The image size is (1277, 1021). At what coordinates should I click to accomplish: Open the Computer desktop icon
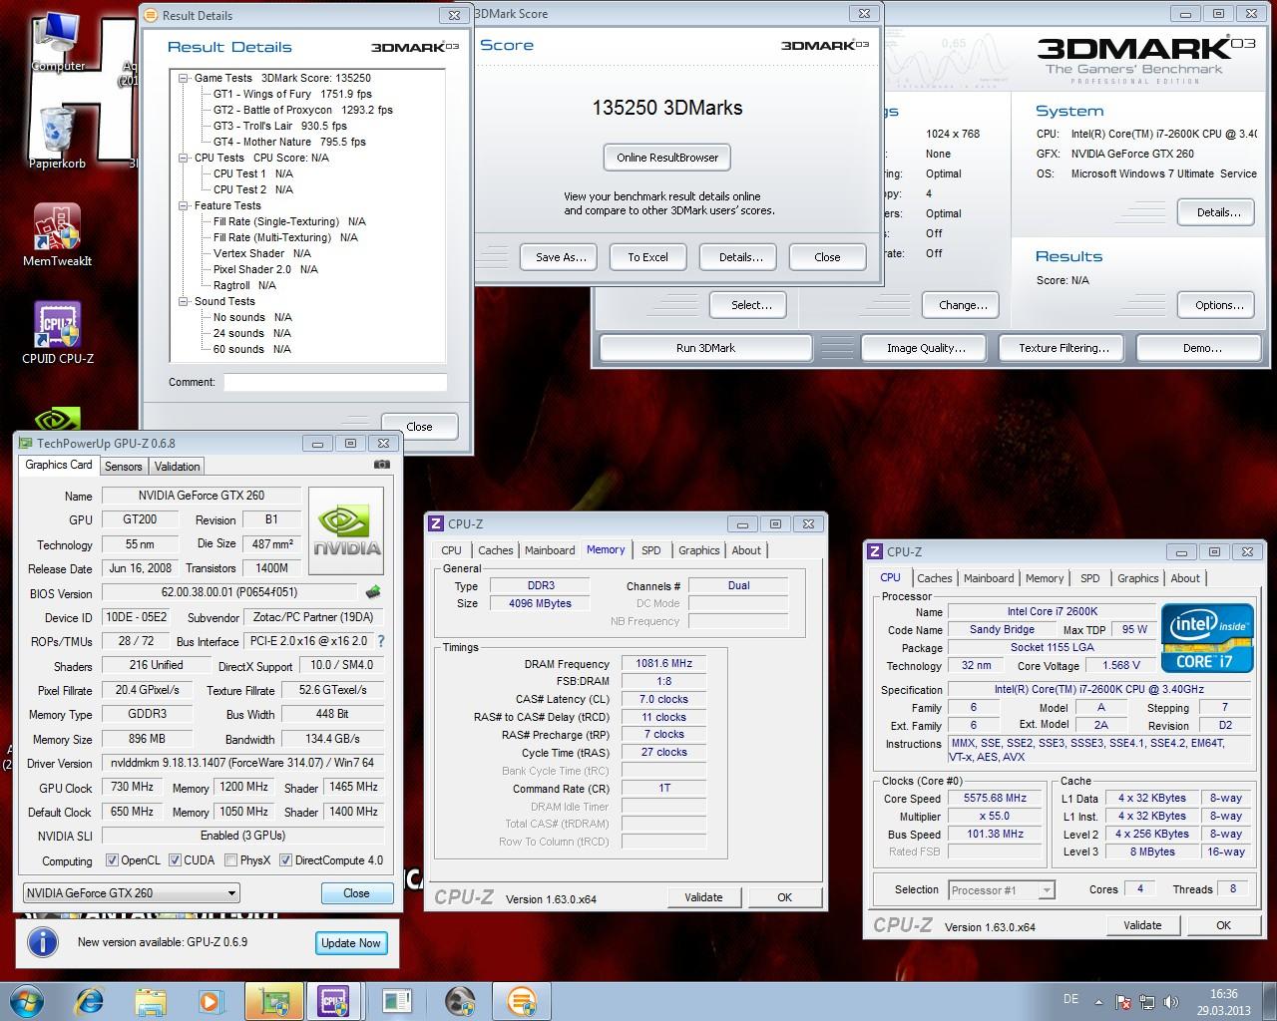point(58,40)
